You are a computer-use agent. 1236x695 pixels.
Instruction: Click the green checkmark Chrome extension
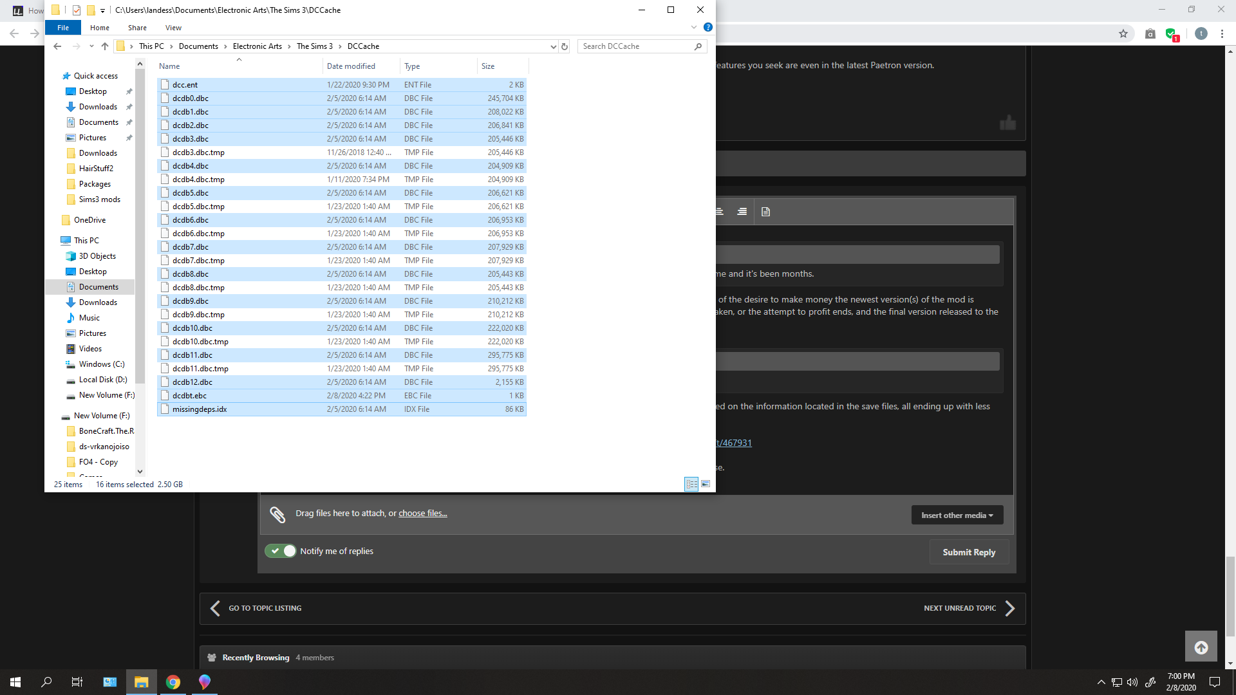(1171, 34)
